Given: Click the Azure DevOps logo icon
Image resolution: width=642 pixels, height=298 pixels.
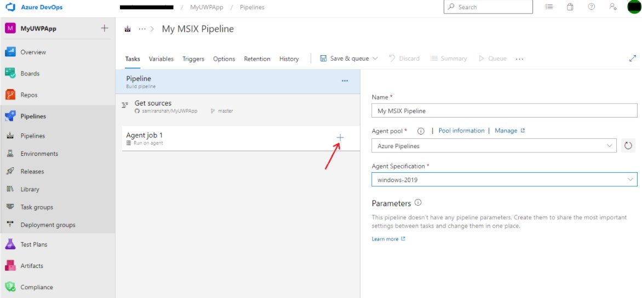Looking at the screenshot, I should point(10,7).
